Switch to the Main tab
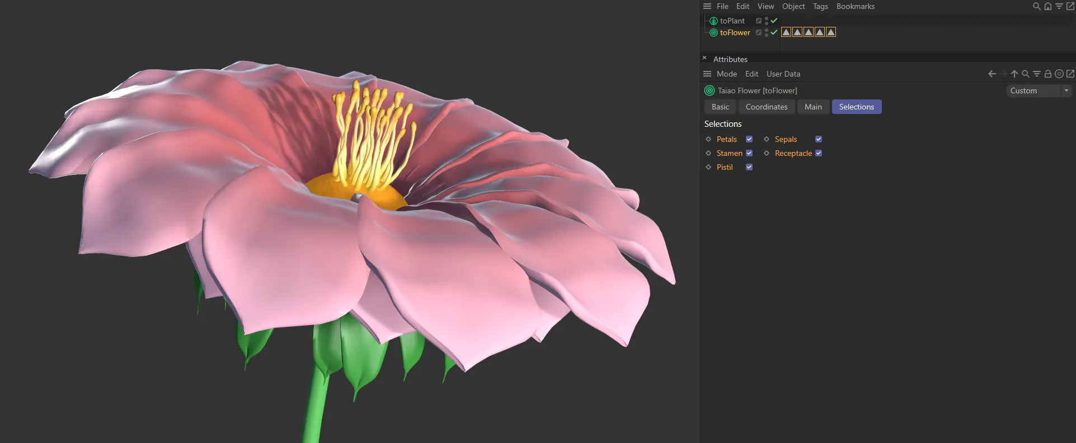Screen dimensions: 1076x443 point(813,107)
